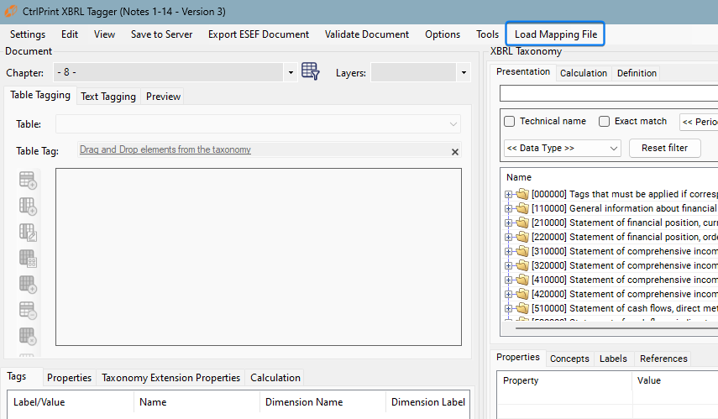Viewport: 718px width, 419px height.
Task: Click the shaded grid with x icon
Action: 28,336
